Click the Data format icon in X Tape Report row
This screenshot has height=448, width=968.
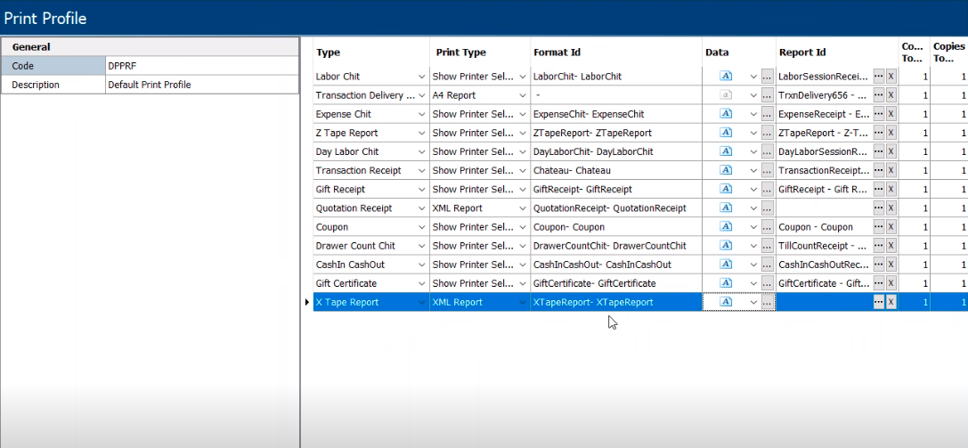pos(726,302)
